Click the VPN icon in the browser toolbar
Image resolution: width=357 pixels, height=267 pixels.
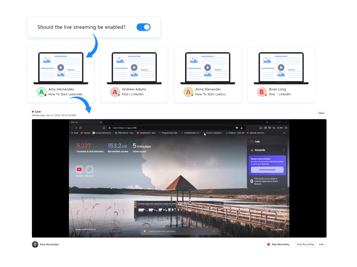(x=280, y=128)
